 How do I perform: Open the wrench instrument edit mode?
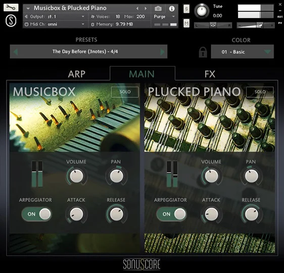coord(11,8)
